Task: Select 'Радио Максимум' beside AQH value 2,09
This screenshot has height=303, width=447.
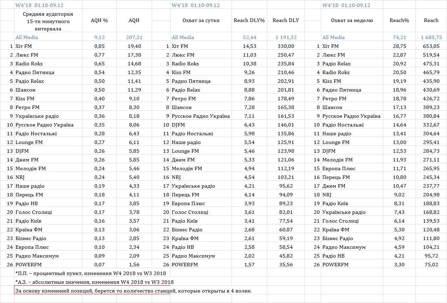Action: pos(37,256)
